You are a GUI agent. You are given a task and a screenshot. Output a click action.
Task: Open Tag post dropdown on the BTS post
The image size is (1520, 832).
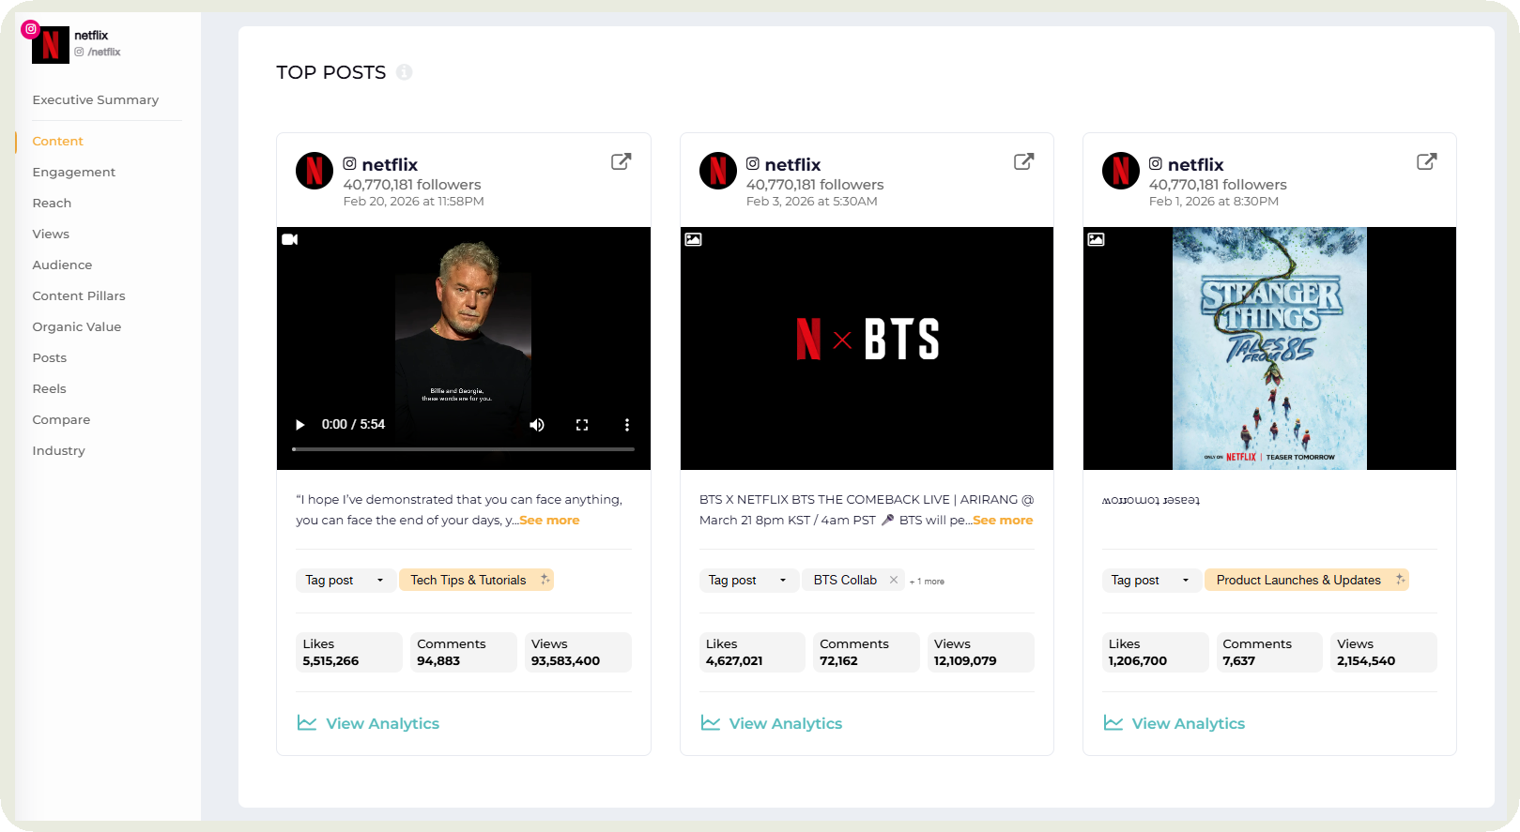tap(748, 580)
